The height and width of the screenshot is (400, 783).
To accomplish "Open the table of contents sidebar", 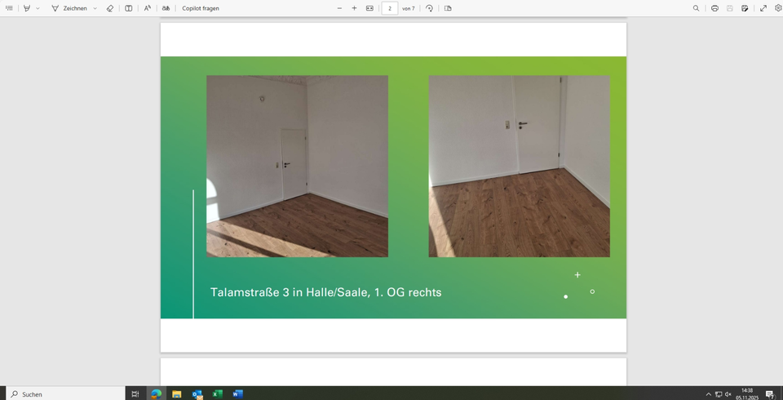I will click(x=9, y=8).
